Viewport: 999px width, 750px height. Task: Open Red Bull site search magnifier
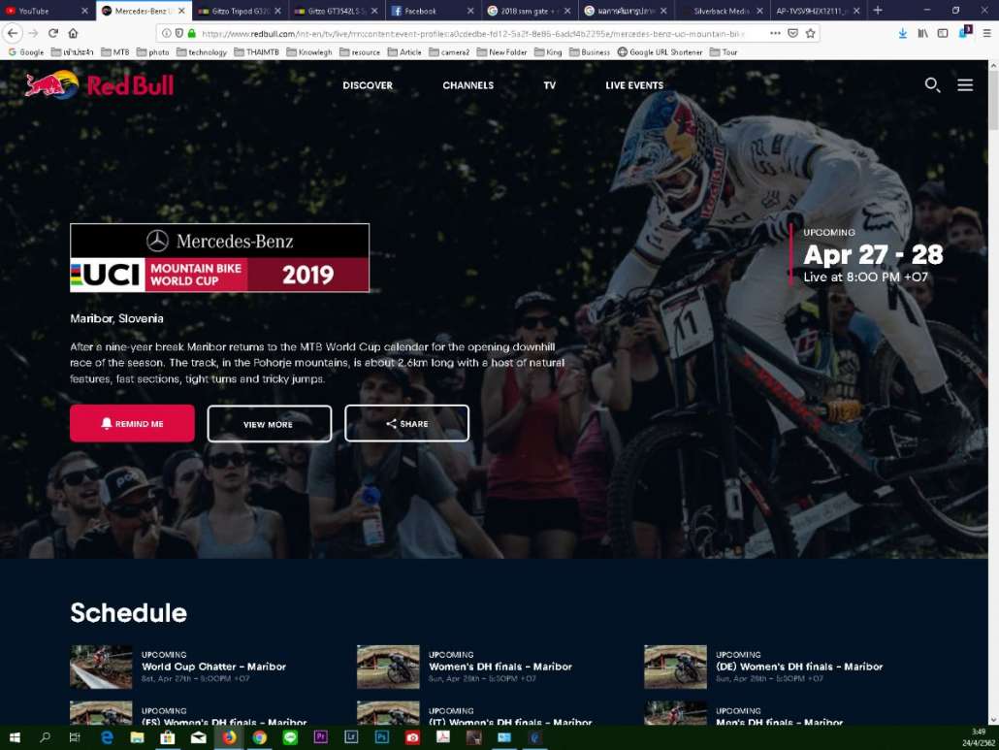tap(932, 84)
